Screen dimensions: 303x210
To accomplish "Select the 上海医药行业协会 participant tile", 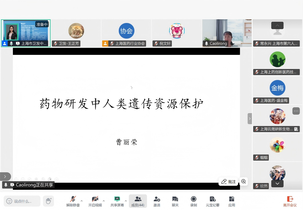I will click(x=126, y=33).
